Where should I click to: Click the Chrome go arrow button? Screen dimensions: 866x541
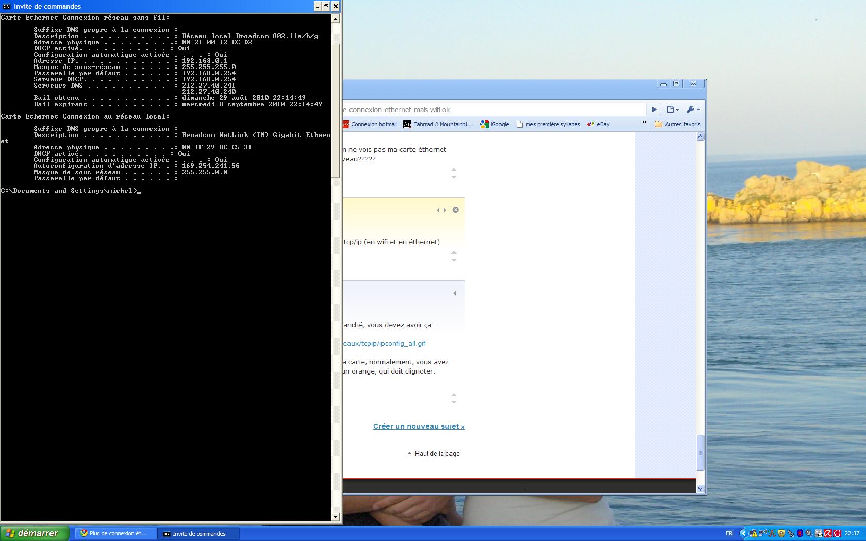pos(654,110)
